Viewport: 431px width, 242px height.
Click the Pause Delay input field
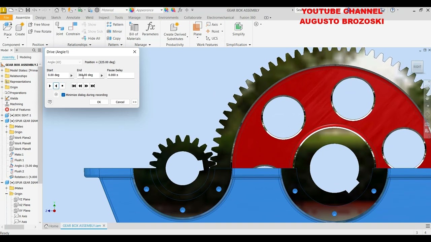121,75
